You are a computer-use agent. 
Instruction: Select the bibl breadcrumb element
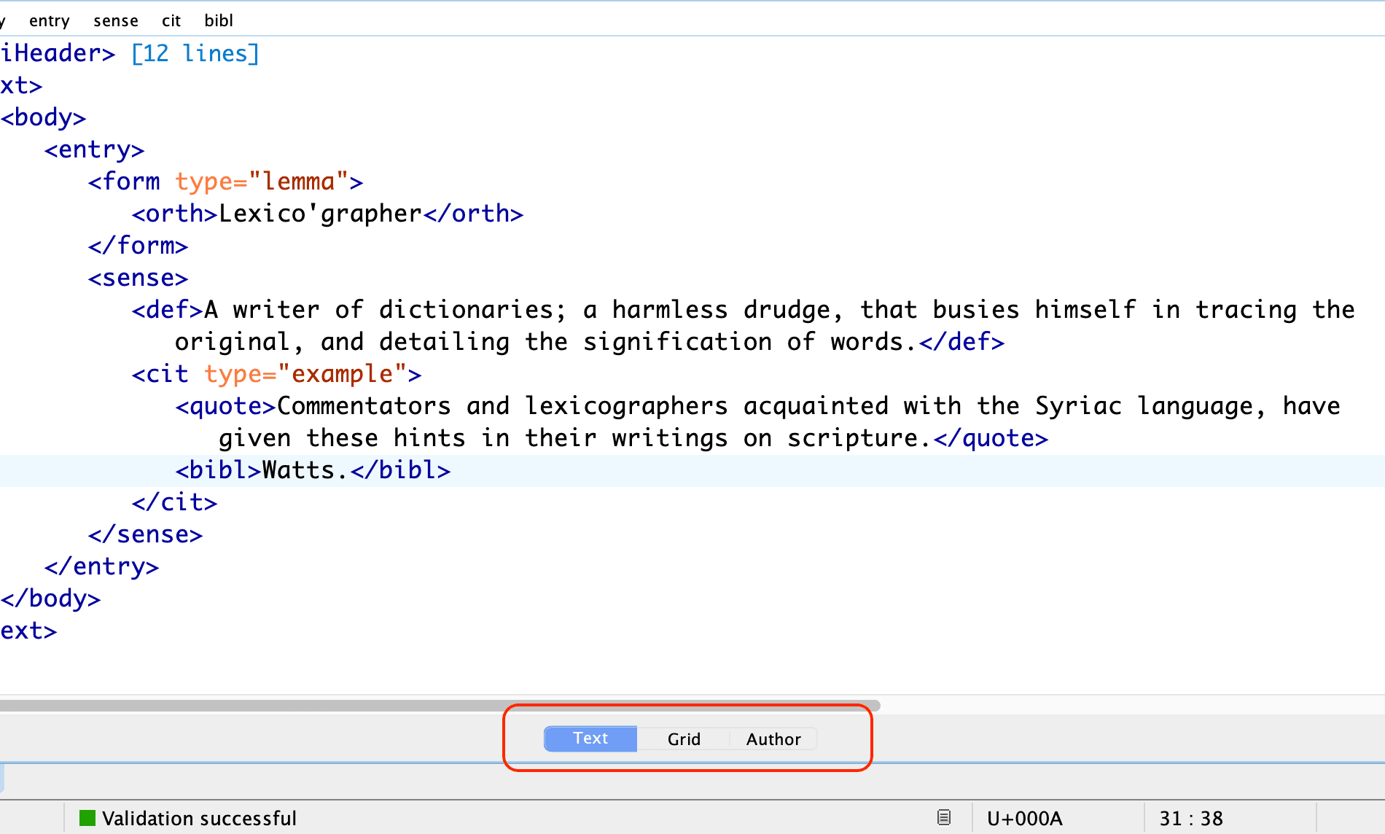(x=219, y=20)
